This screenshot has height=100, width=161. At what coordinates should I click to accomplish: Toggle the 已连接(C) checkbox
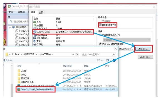tap(100, 21)
